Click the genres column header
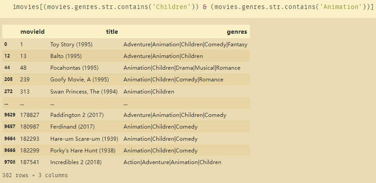Viewport: 376px width, 183px height. click(237, 32)
